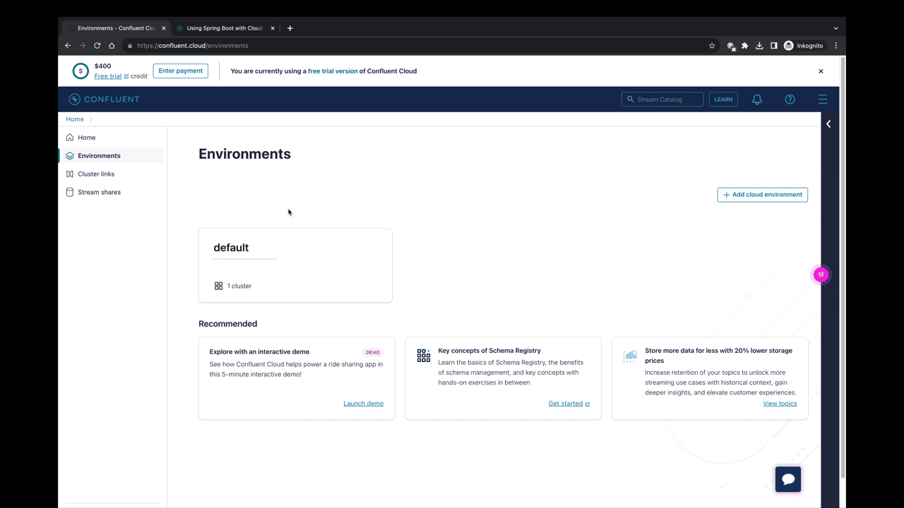Viewport: 904px width, 508px height.
Task: Click the cluster grid icon on default card
Action: coord(218,286)
